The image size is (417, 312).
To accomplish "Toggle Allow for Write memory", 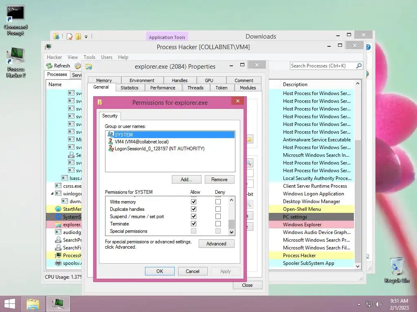I will [x=193, y=201].
